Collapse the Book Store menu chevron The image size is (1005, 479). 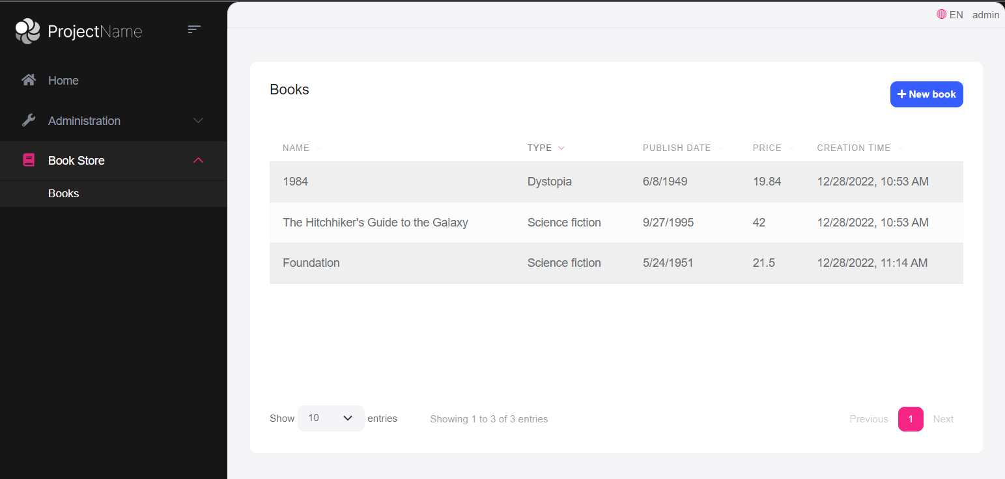click(197, 160)
